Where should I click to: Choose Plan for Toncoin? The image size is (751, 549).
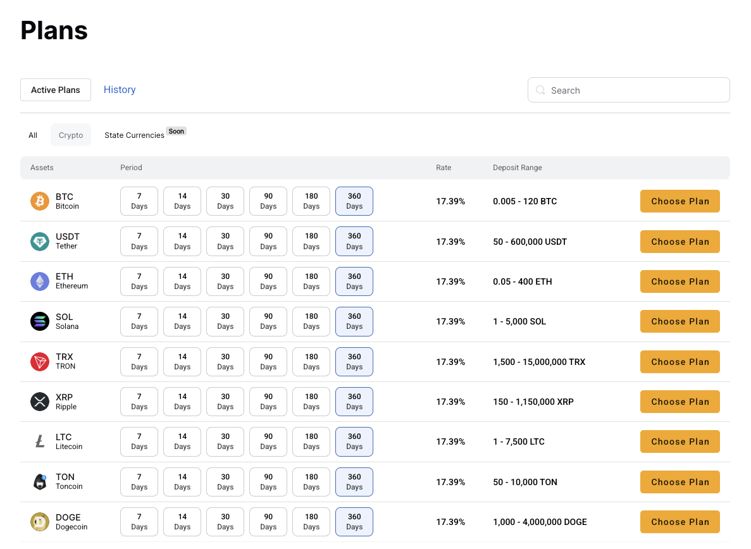coord(680,482)
